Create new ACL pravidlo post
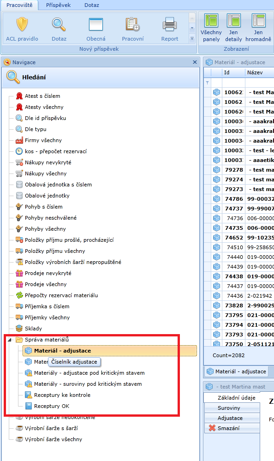 pyautogui.click(x=22, y=29)
